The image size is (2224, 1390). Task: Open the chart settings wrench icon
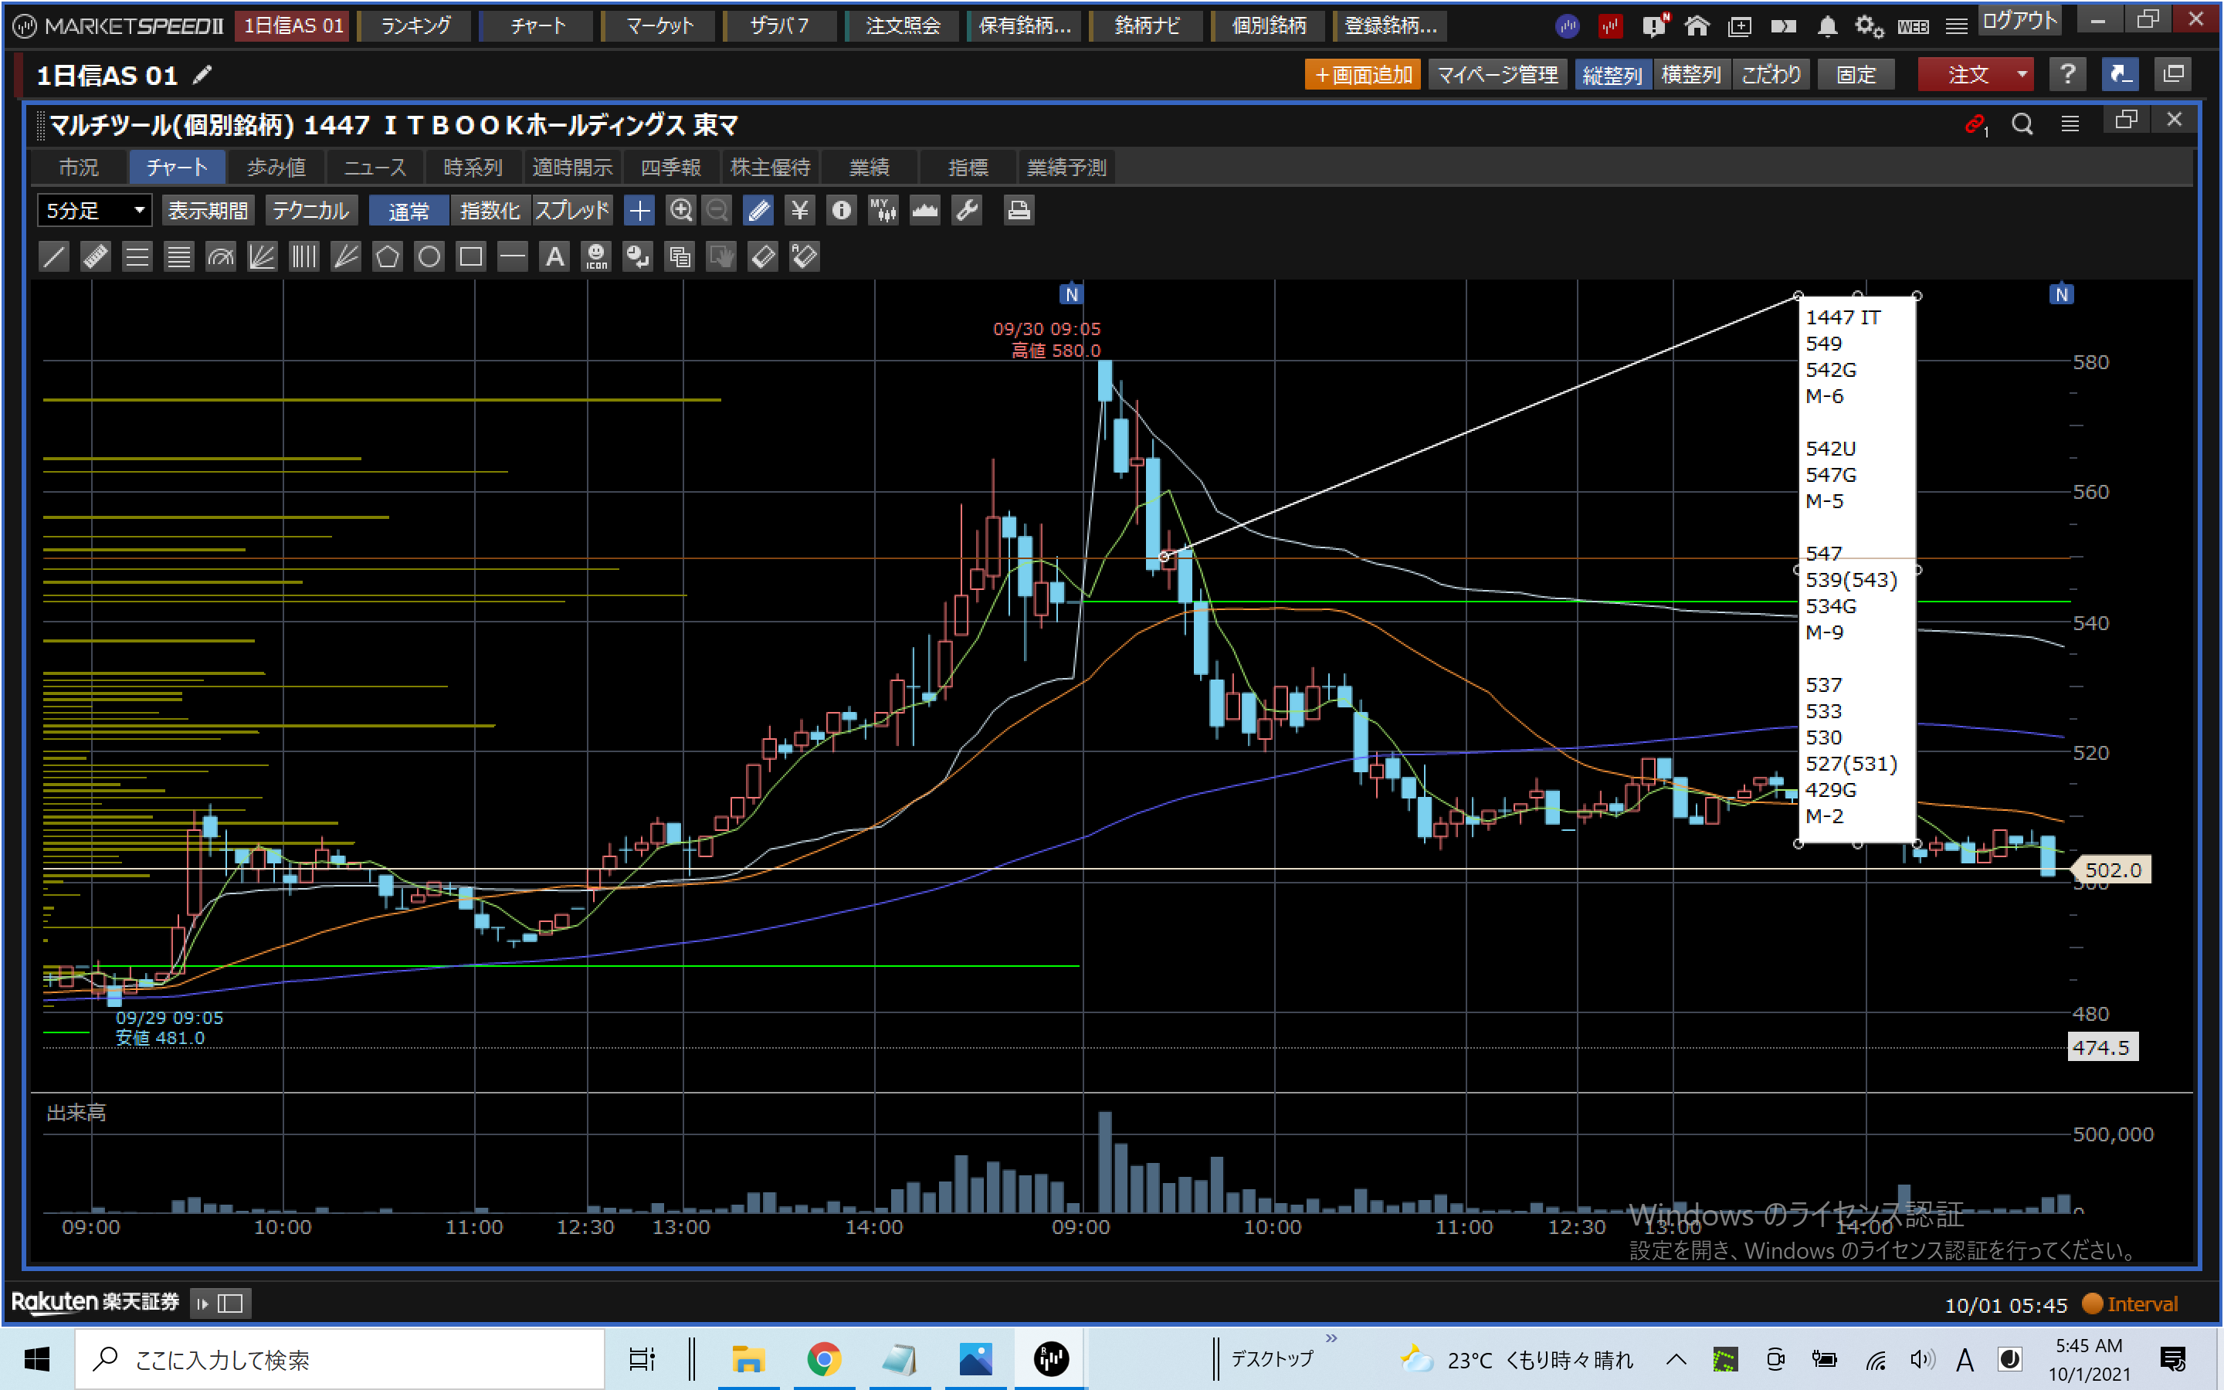coord(967,211)
